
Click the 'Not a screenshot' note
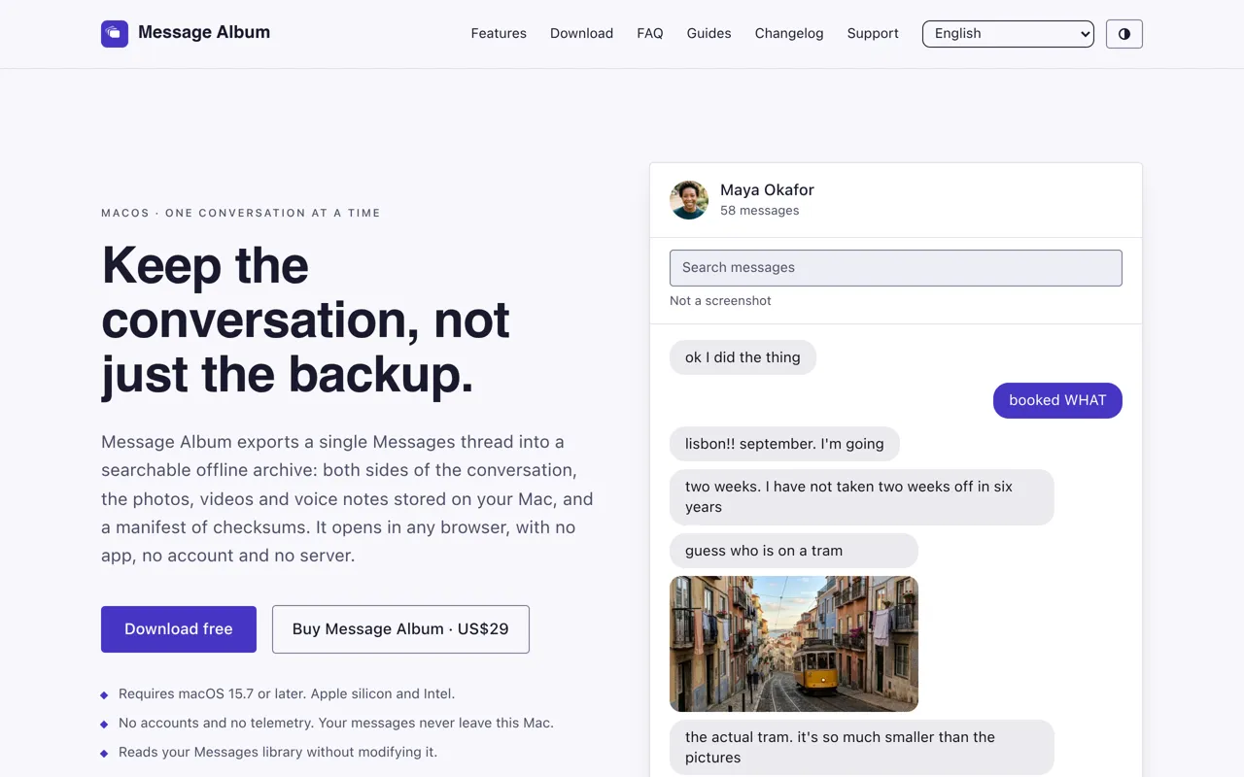pyautogui.click(x=720, y=301)
